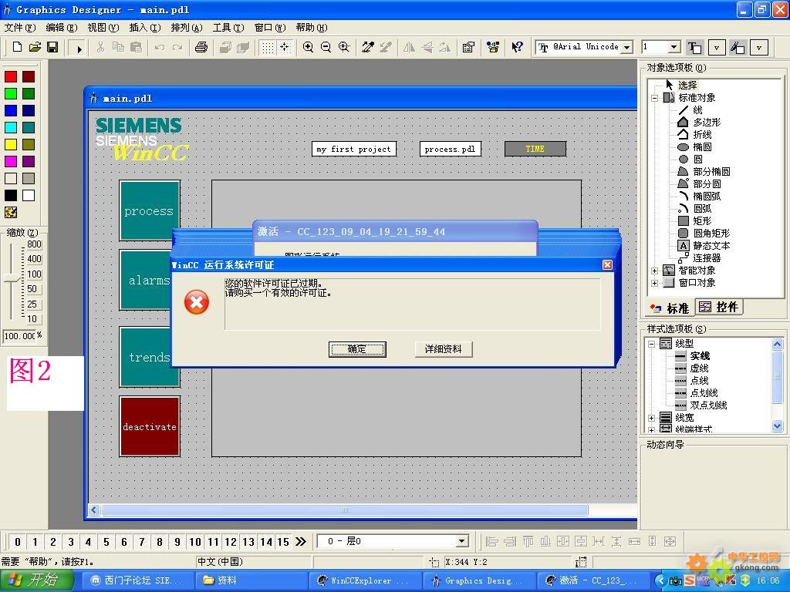Click the zoom slider handle
Image resolution: width=790 pixels, height=592 pixels.
pos(12,279)
